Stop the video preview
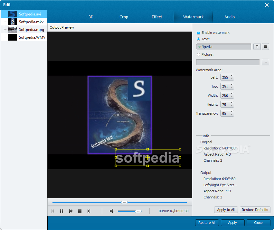This screenshot has height=230, width=274. point(80,211)
